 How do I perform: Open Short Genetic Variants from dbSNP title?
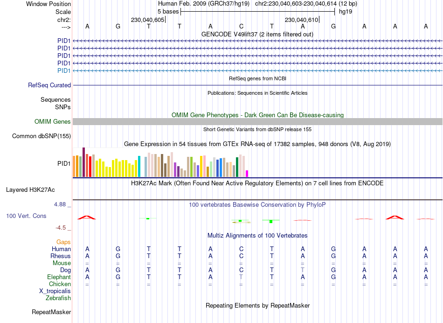click(x=257, y=129)
